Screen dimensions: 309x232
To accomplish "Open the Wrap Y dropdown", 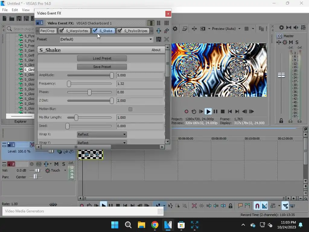I will click(x=102, y=143).
